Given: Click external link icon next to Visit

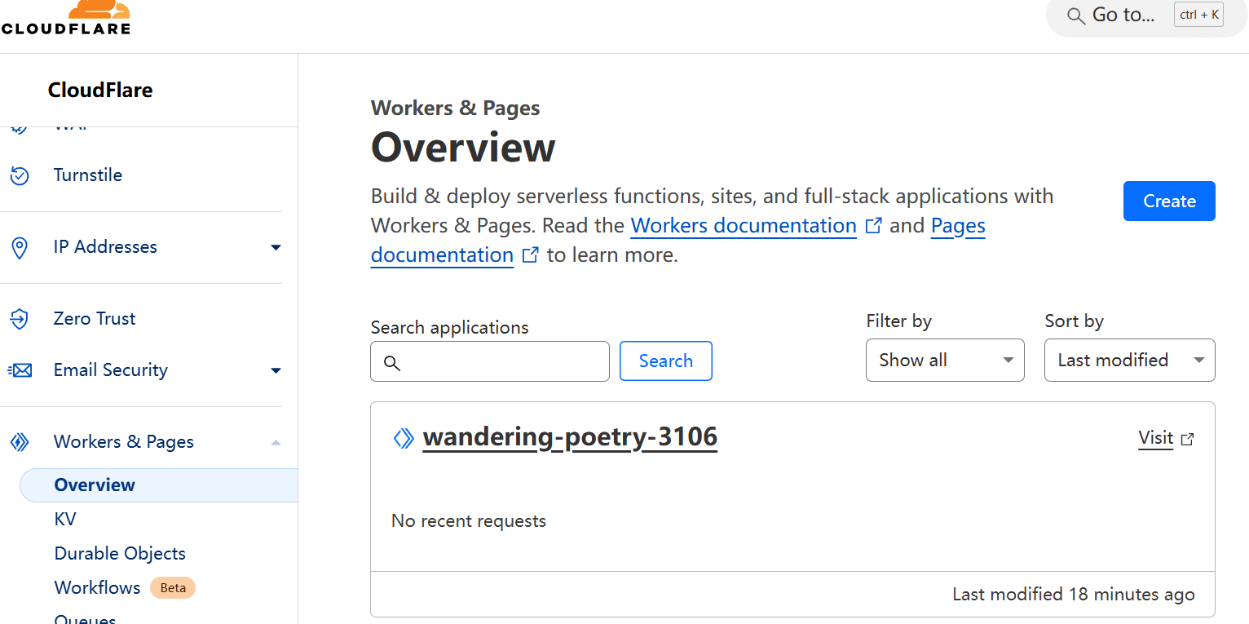Looking at the screenshot, I should (1188, 439).
